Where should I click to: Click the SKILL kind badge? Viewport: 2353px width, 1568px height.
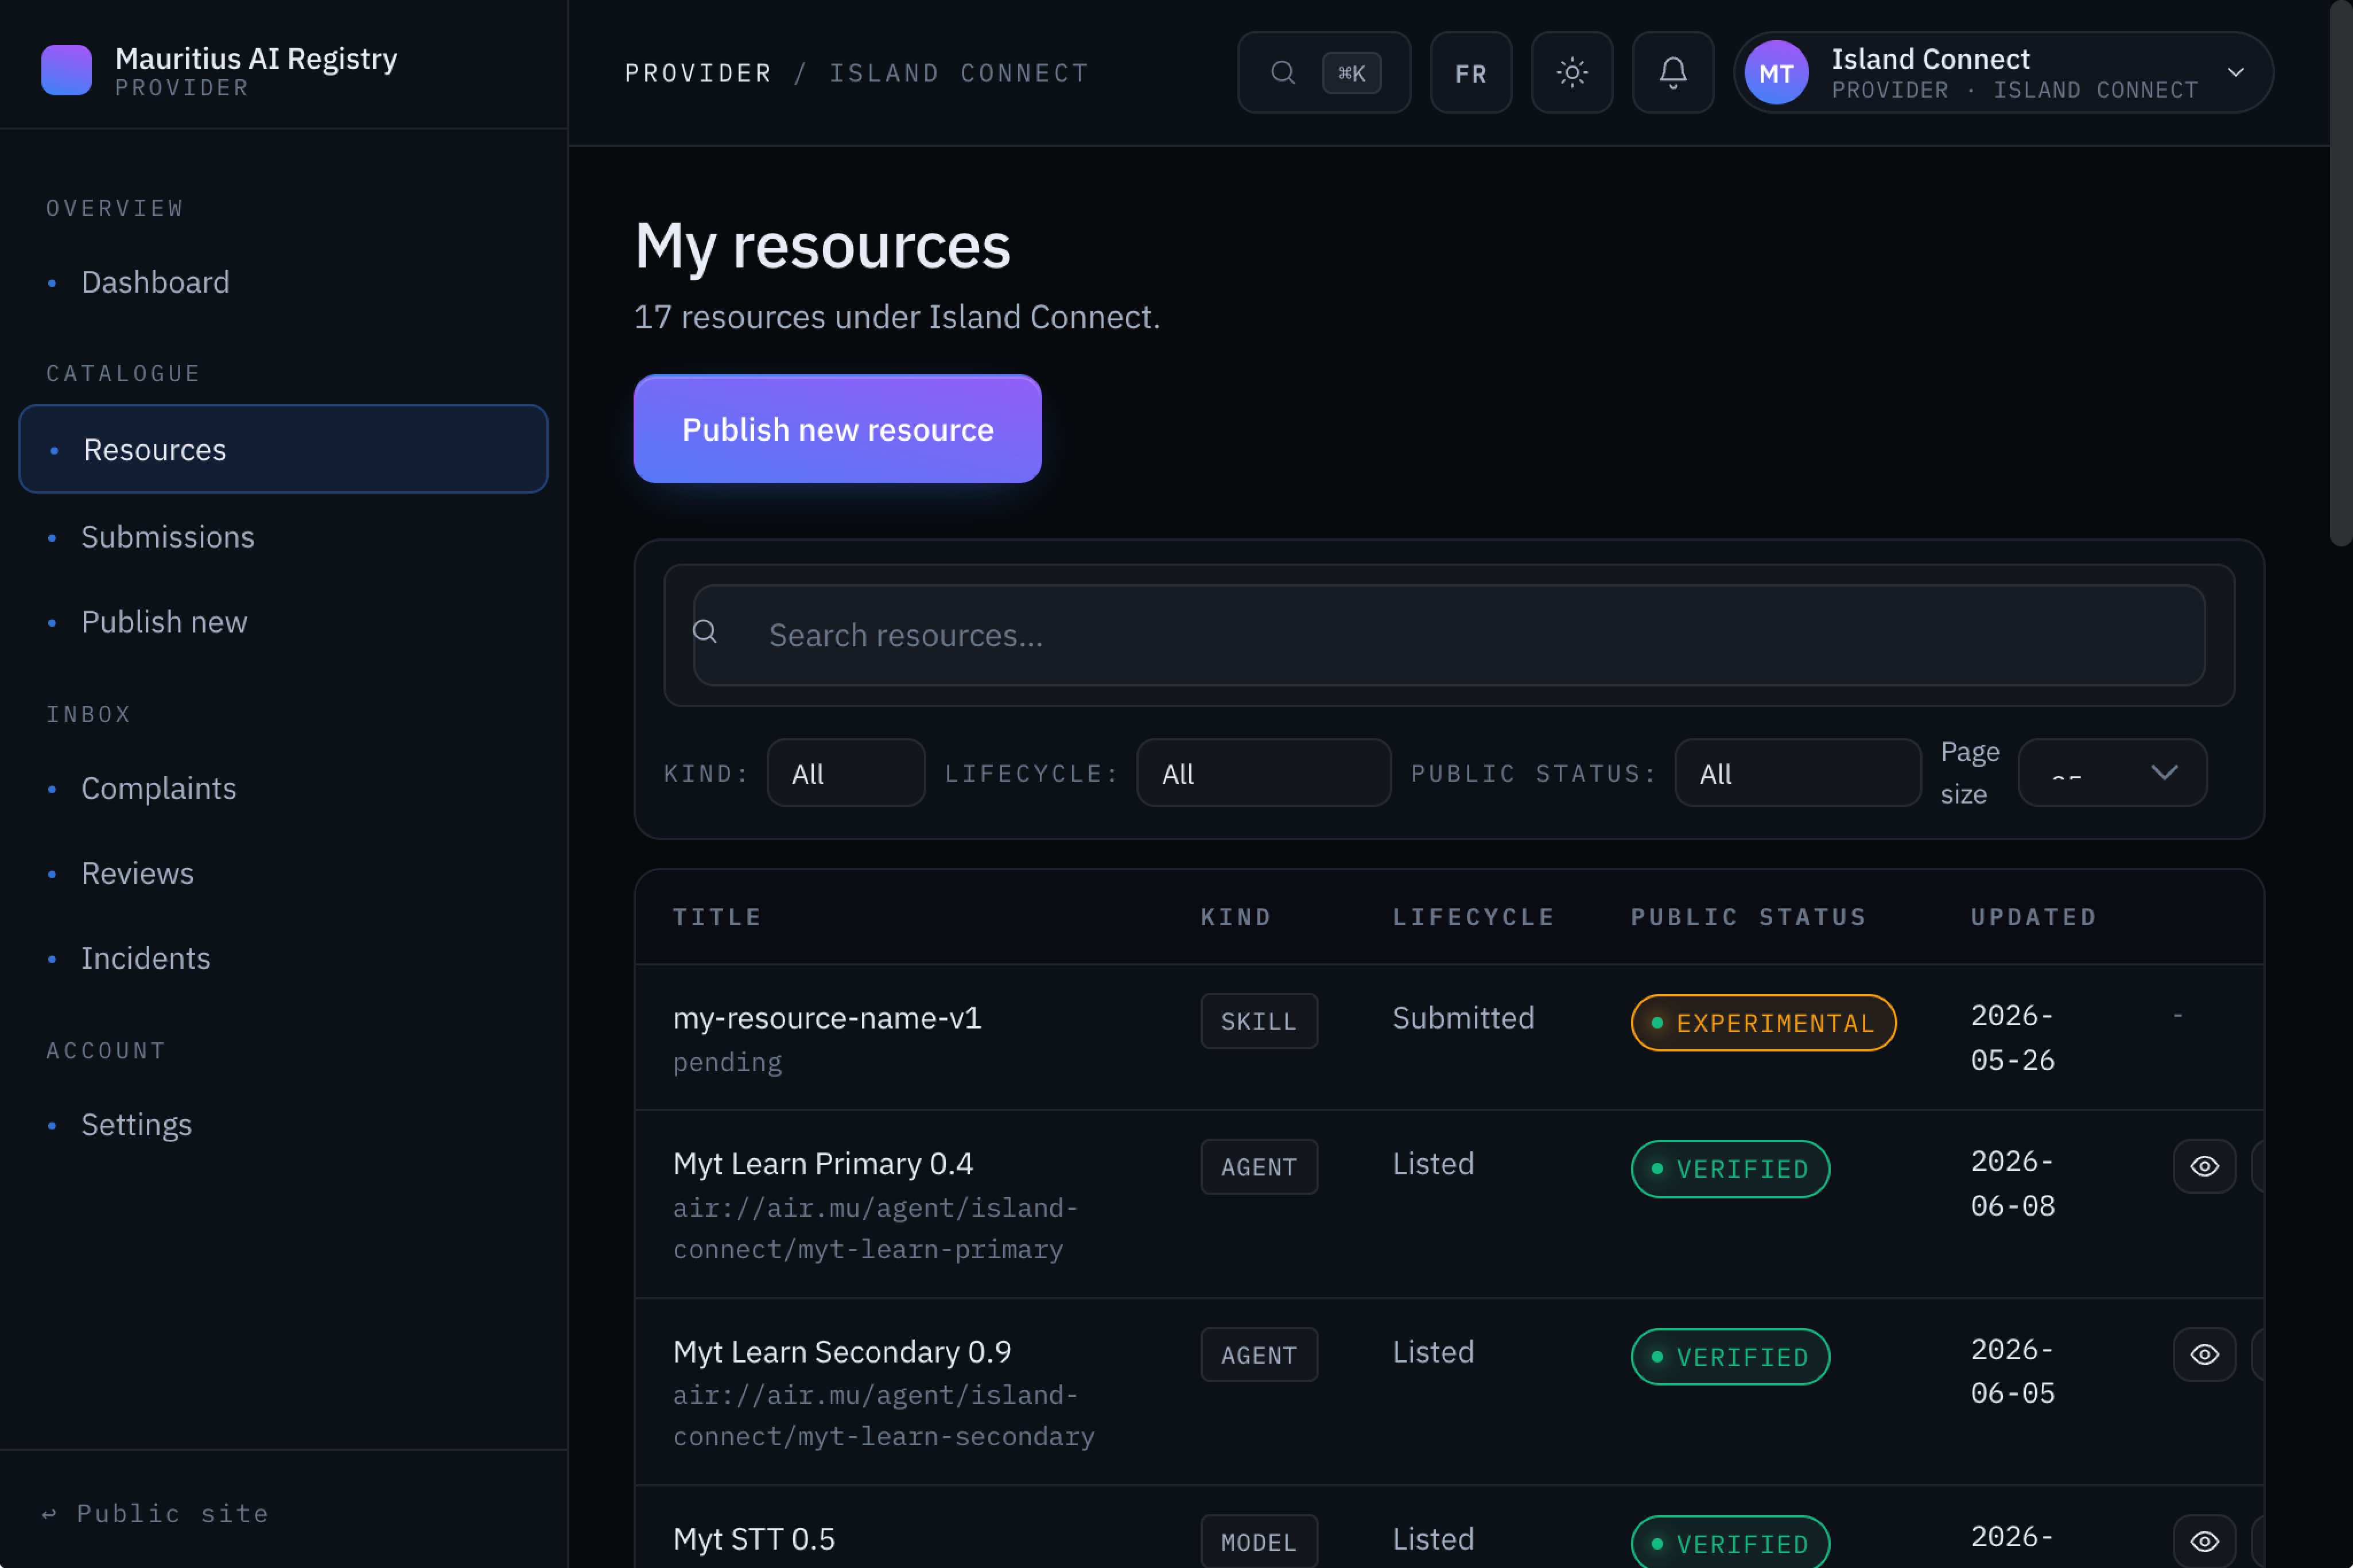(x=1259, y=1021)
